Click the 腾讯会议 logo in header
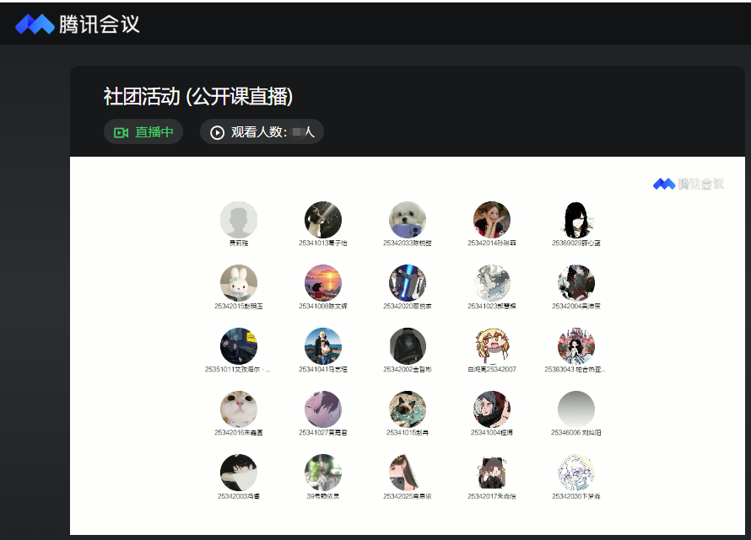This screenshot has width=751, height=540. tap(78, 24)
